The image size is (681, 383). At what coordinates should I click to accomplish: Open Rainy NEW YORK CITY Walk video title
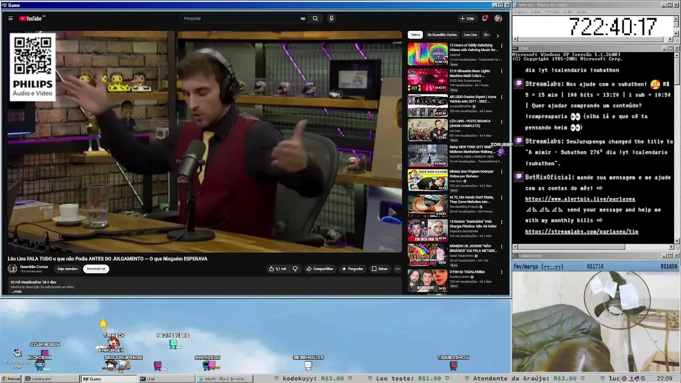click(x=472, y=149)
